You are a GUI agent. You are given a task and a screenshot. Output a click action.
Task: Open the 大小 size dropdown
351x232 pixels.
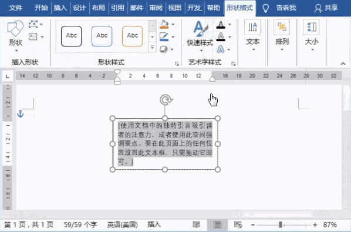tap(311, 36)
